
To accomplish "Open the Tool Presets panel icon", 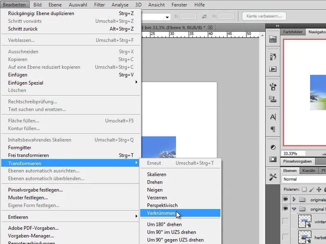I will pyautogui.click(x=273, y=177).
